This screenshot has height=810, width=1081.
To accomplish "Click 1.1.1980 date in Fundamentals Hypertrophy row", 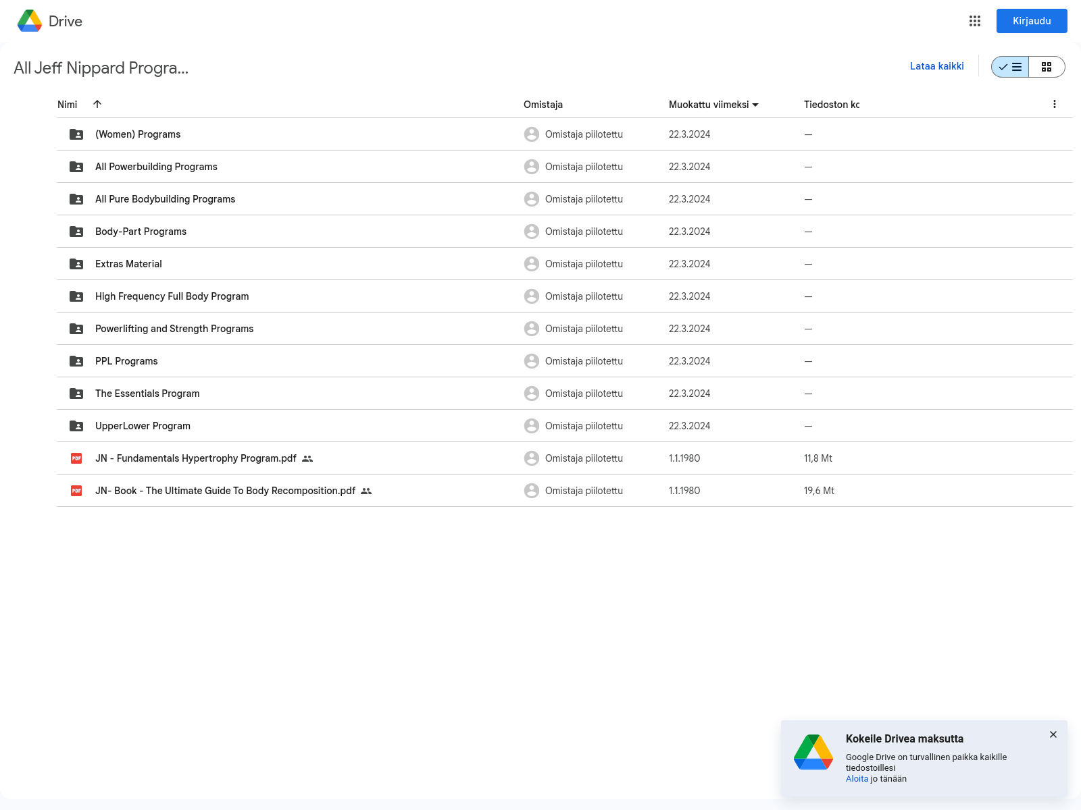I will click(x=684, y=458).
